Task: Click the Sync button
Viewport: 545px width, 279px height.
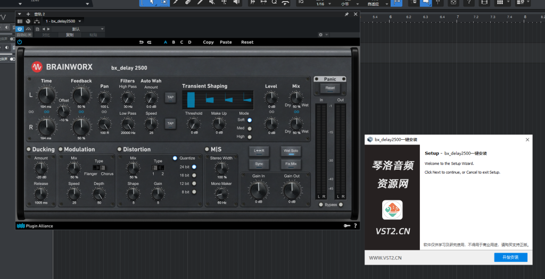Action: [x=259, y=164]
